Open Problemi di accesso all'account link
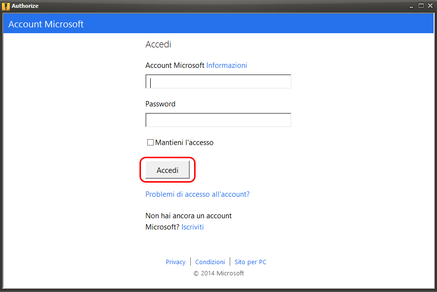Viewport: 437px width, 292px height. pos(198,194)
